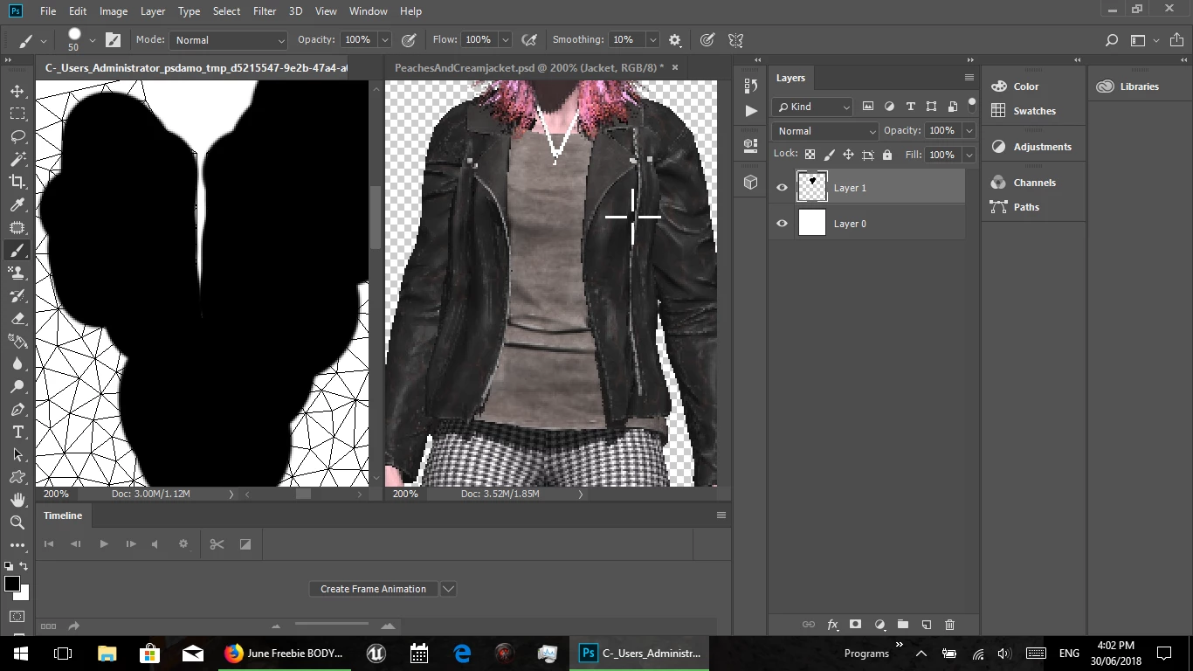Viewport: 1193px width, 671px height.
Task: Click Create Frame Animation button
Action: (x=373, y=589)
